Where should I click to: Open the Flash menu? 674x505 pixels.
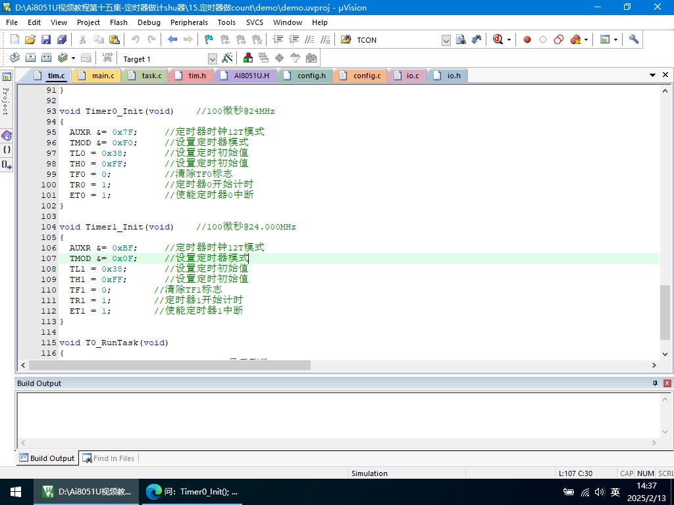click(118, 22)
